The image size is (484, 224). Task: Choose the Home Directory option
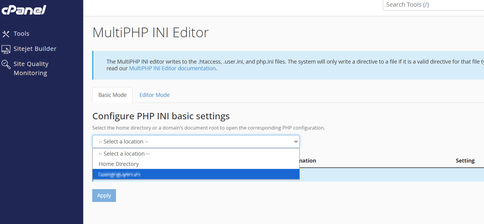click(196, 164)
